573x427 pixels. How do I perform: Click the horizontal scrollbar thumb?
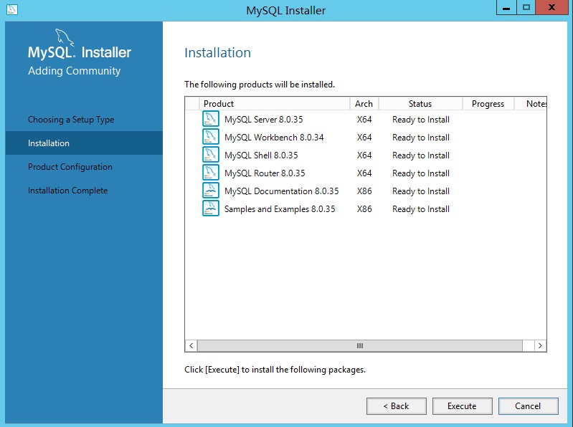(x=360, y=345)
